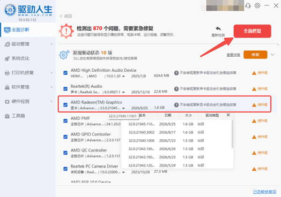Screen dimensions: 281x197
Task: Open 已忽略修复项 link
Action: click(x=265, y=192)
